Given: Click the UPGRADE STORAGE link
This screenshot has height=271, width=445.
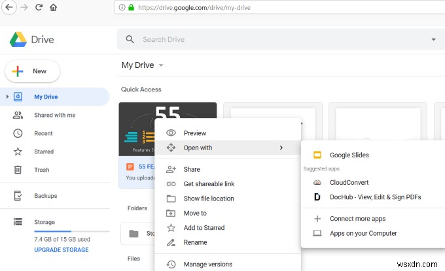Looking at the screenshot, I should click(x=62, y=249).
